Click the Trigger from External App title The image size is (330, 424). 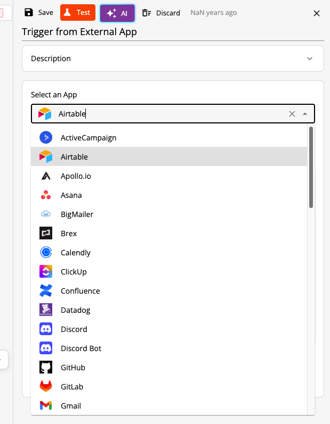click(x=79, y=32)
